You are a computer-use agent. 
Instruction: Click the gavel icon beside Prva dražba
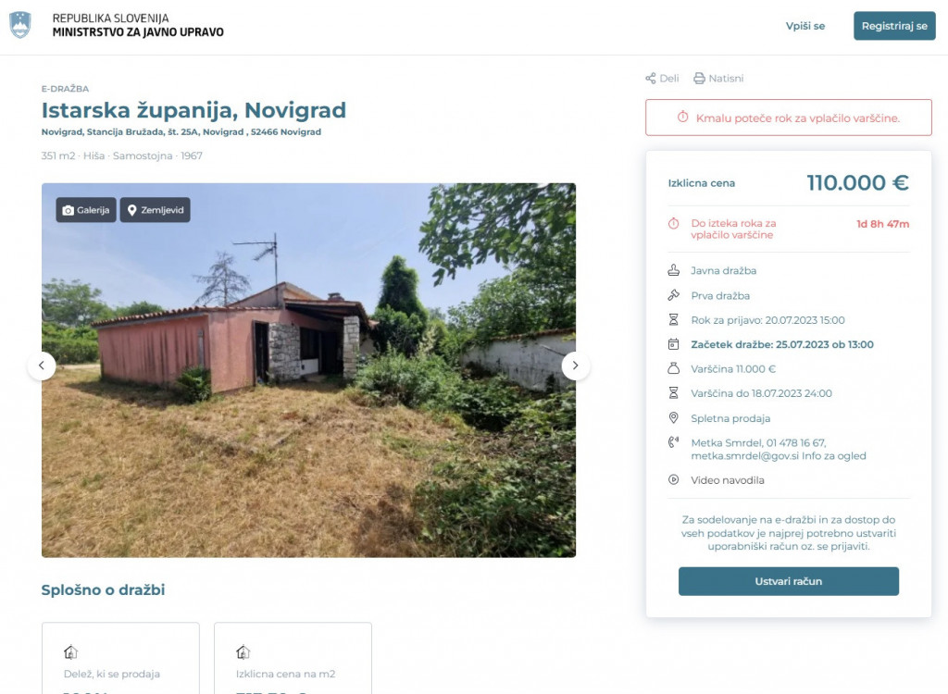(674, 295)
